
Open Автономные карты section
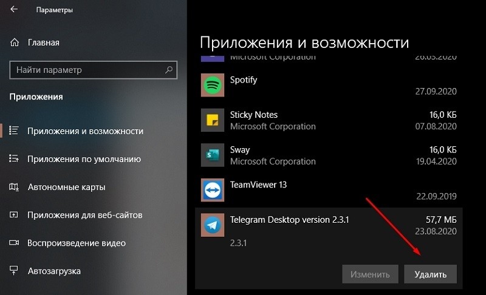point(66,188)
